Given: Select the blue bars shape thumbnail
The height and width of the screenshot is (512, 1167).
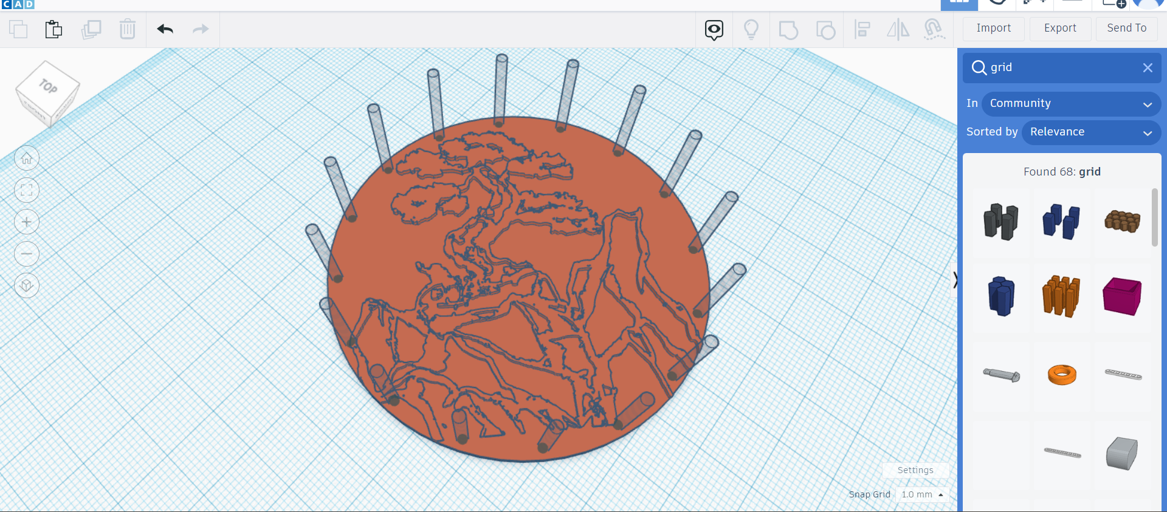Looking at the screenshot, I should pos(1061,222).
